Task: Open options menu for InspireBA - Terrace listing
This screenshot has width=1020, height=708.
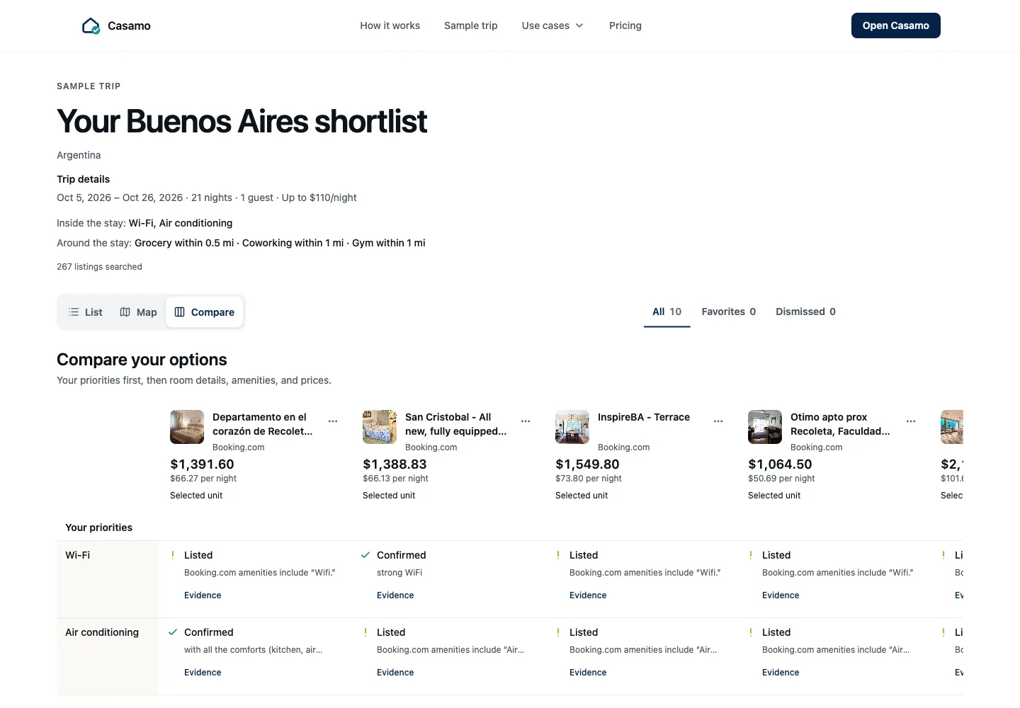Action: [x=718, y=421]
